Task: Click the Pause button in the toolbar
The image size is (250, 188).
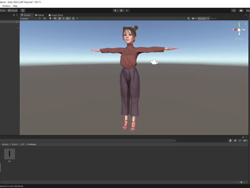Action: [x=121, y=10]
